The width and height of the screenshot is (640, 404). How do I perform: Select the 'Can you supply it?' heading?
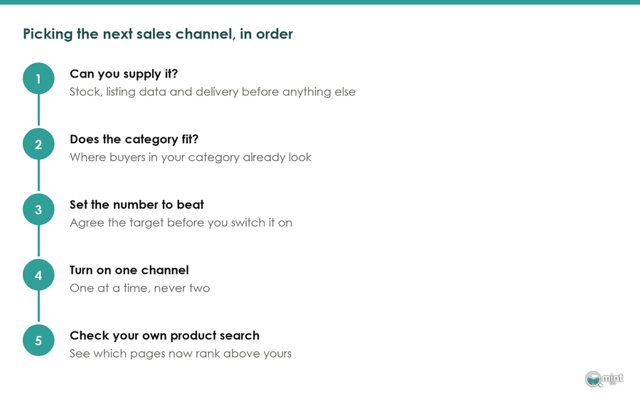[x=124, y=74]
